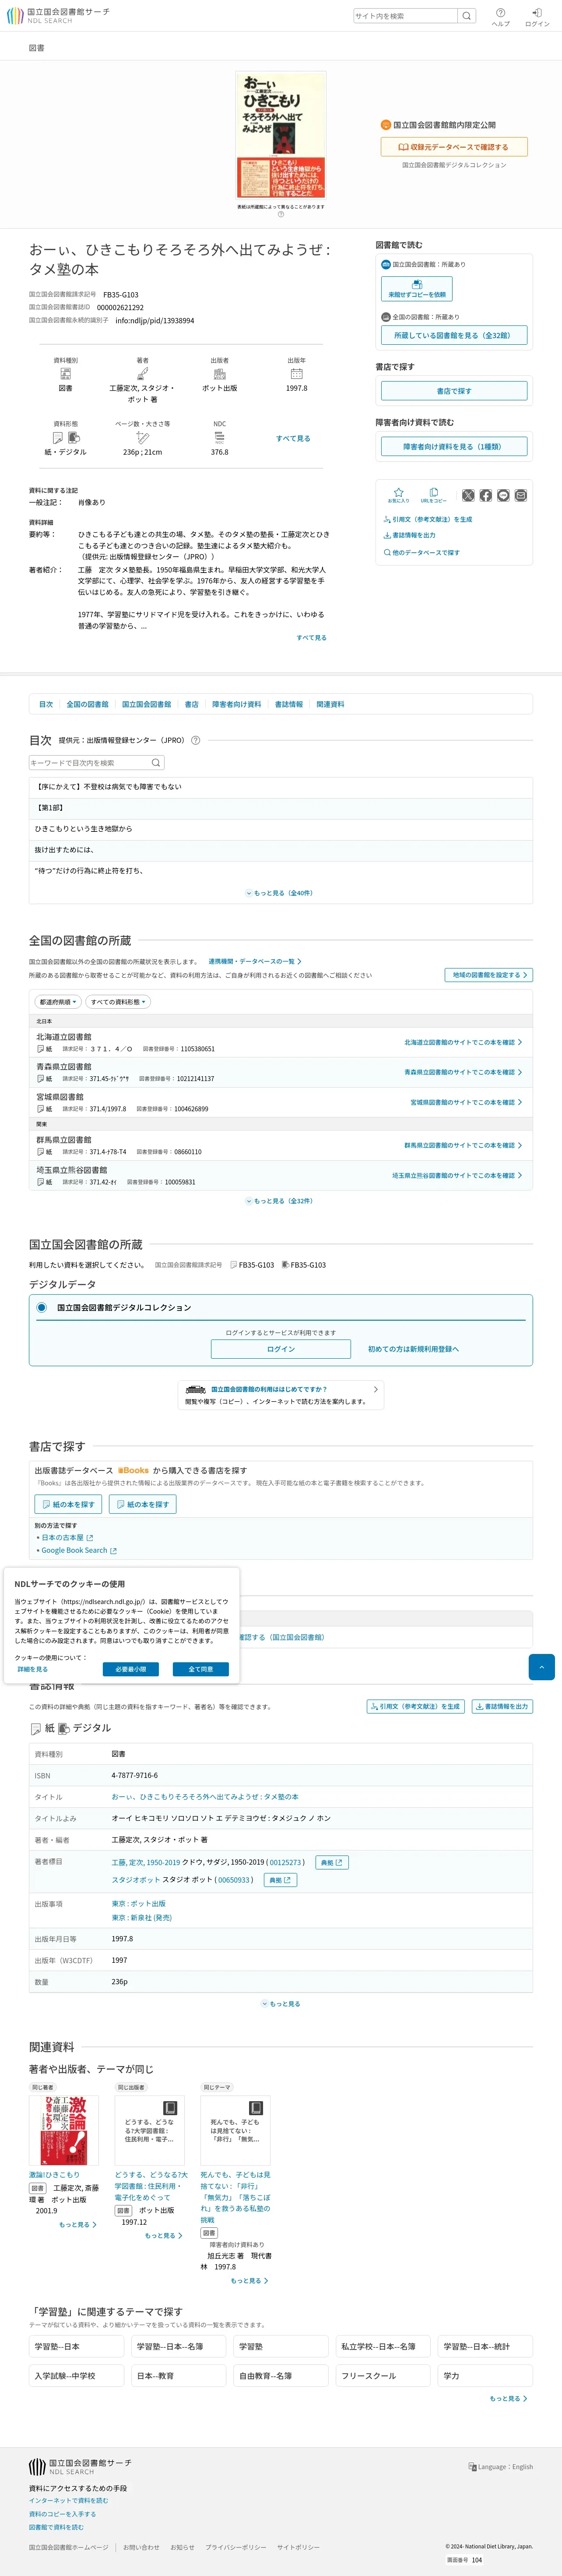Switch to 国立国会図書館 tab
Viewport: 562px width, 2576px height.
pos(146,704)
